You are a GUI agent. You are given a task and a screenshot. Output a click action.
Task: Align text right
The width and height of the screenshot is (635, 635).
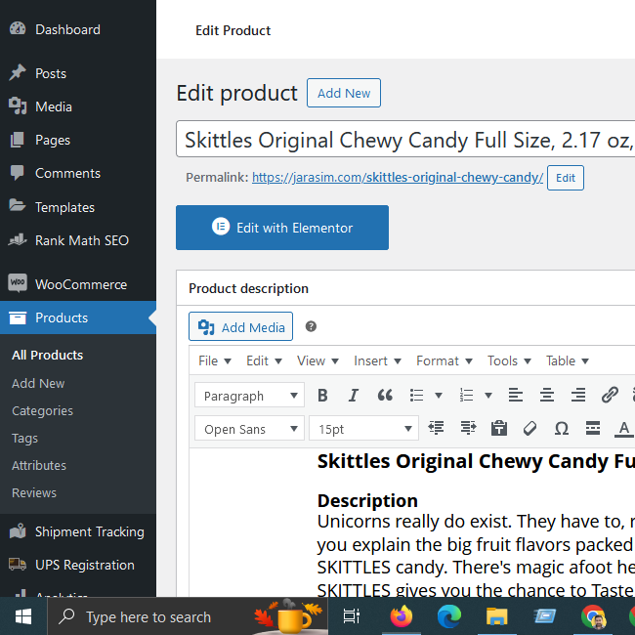pos(578,395)
